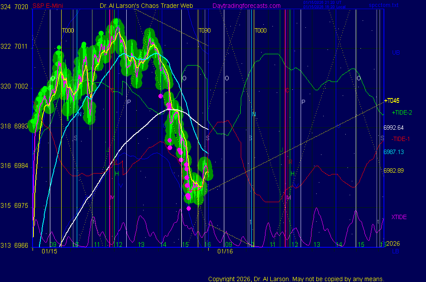Select the 01/15 date label
426x282 pixels.
[49, 251]
